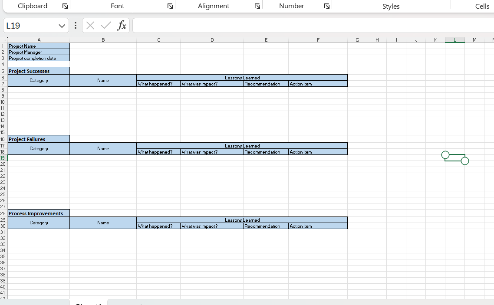The image size is (494, 305).
Task: Click the vertical ellipsis next to the Name Box
Action: (x=76, y=25)
